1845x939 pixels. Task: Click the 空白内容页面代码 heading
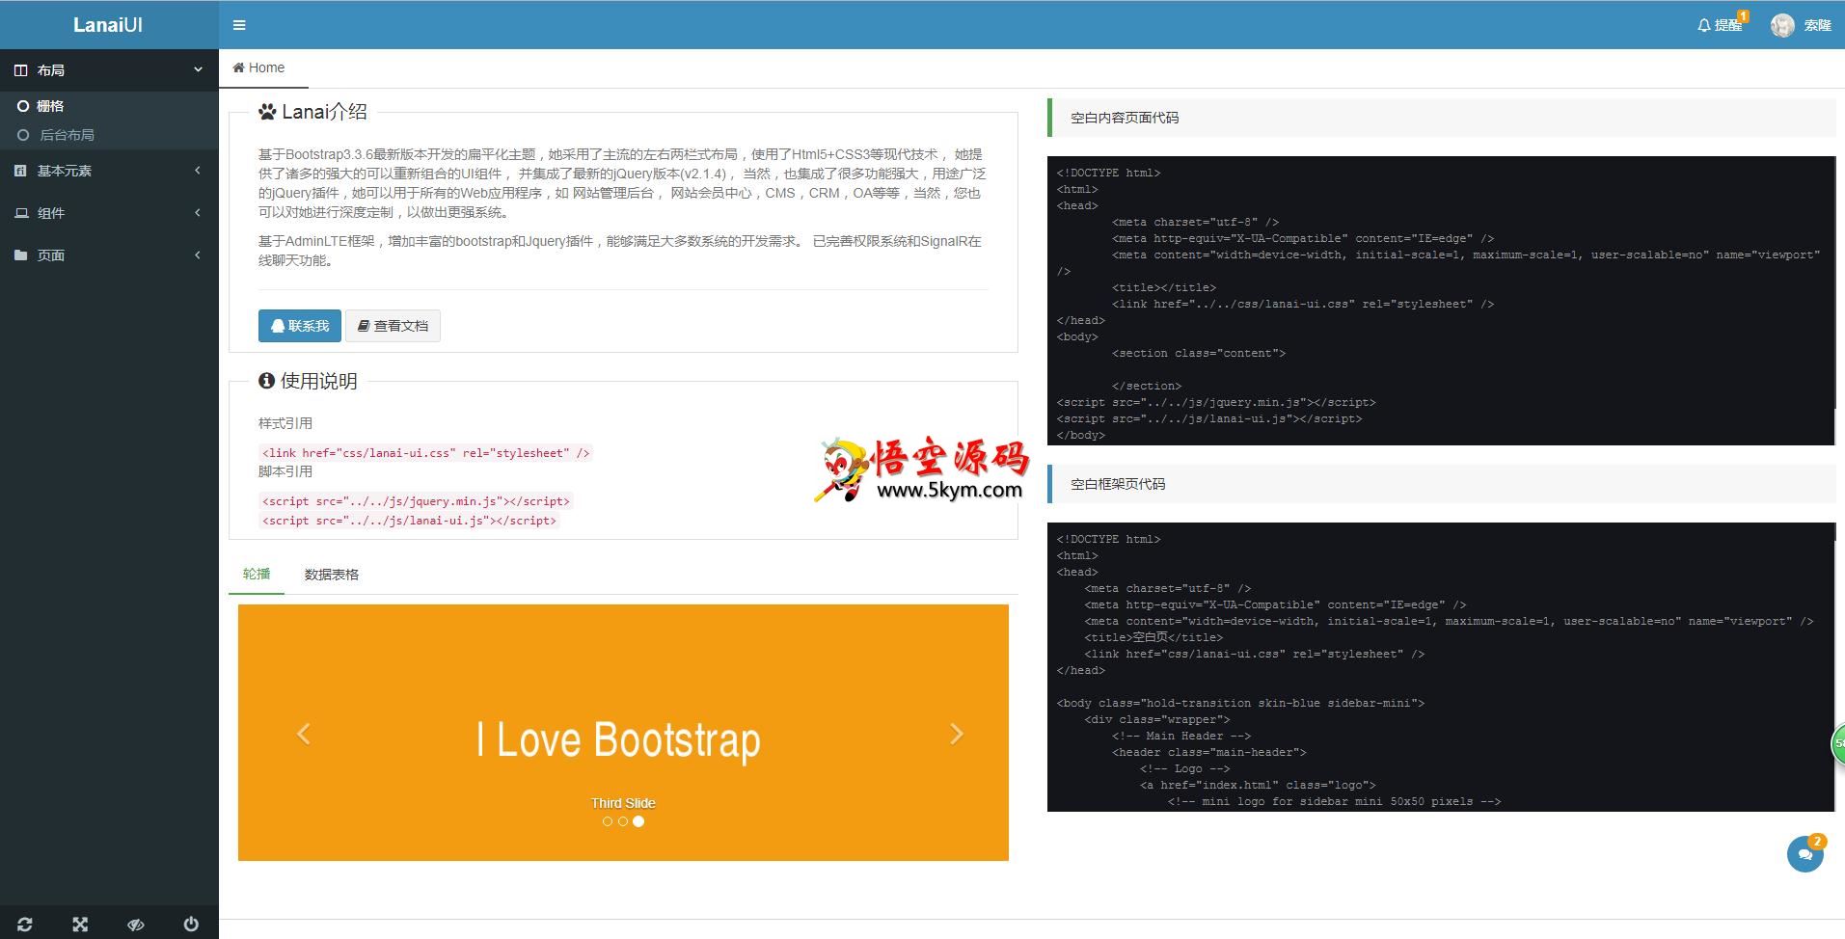pos(1125,118)
